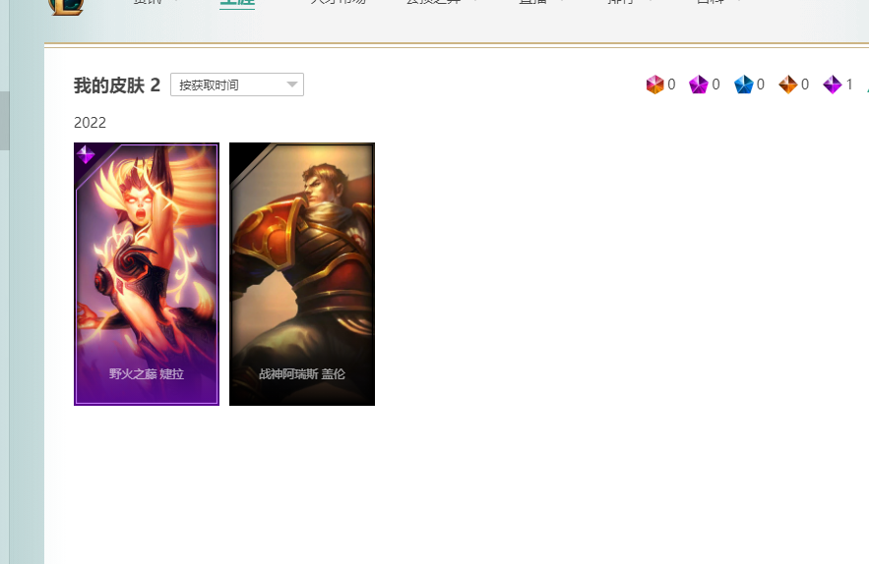The image size is (869, 564).
Task: Click the magenta pentagon gem icon
Action: point(699,85)
